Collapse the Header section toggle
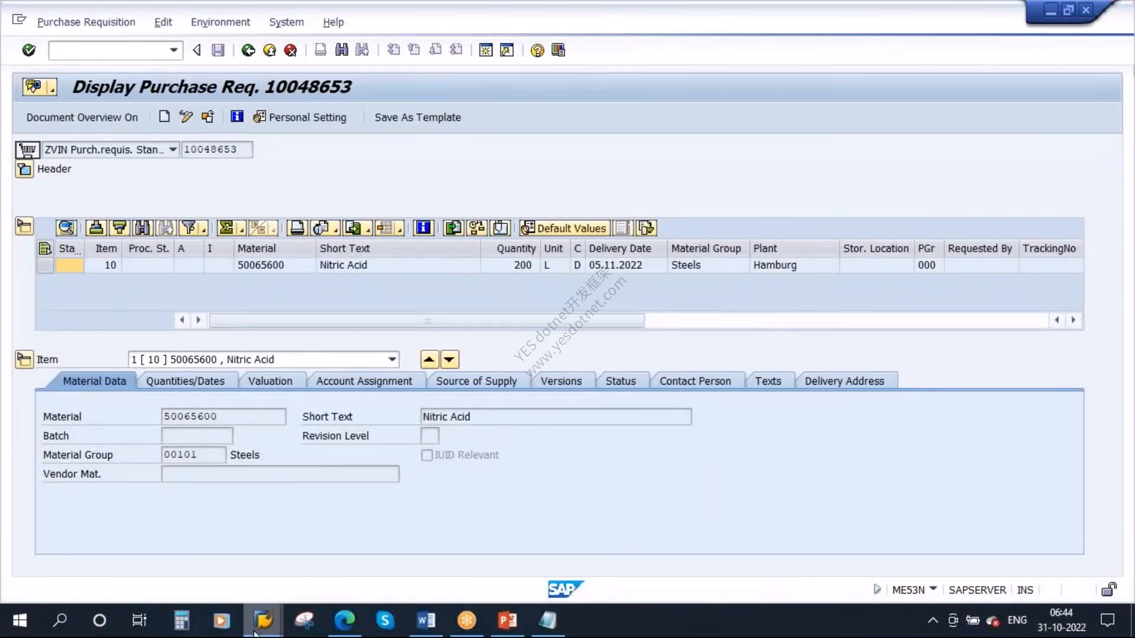Image resolution: width=1135 pixels, height=638 pixels. tap(24, 169)
